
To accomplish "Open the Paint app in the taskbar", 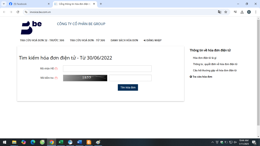I will (x=98, y=142).
